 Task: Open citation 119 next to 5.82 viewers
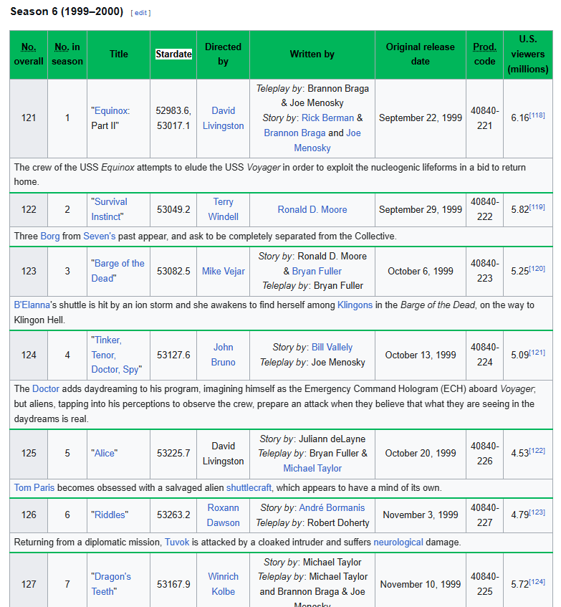(537, 207)
